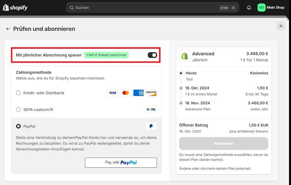This screenshot has height=185, width=291.
Task: Focus the Suchen search field
Action: (152, 8)
